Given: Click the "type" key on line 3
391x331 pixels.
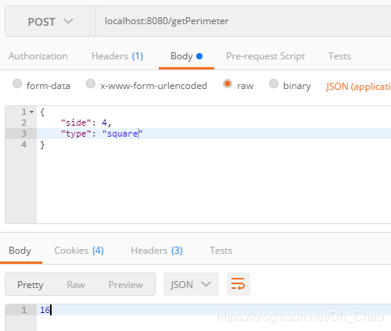Looking at the screenshot, I should pos(76,133).
